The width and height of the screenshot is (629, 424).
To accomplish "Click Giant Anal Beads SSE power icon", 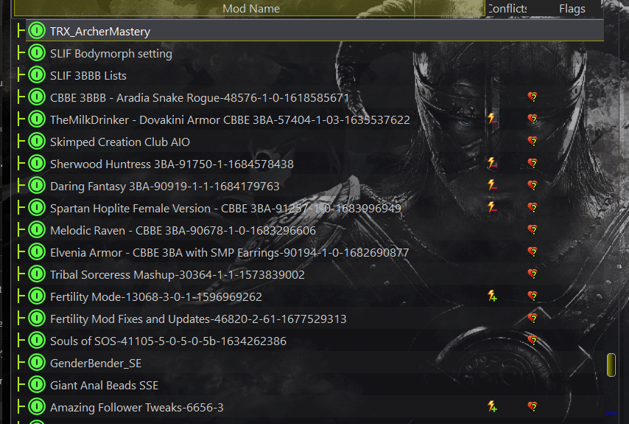I will click(x=37, y=385).
